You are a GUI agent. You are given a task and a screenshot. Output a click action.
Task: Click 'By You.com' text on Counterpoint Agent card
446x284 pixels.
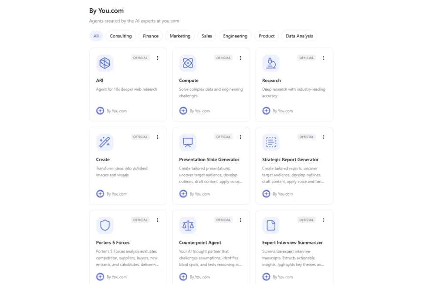click(199, 277)
